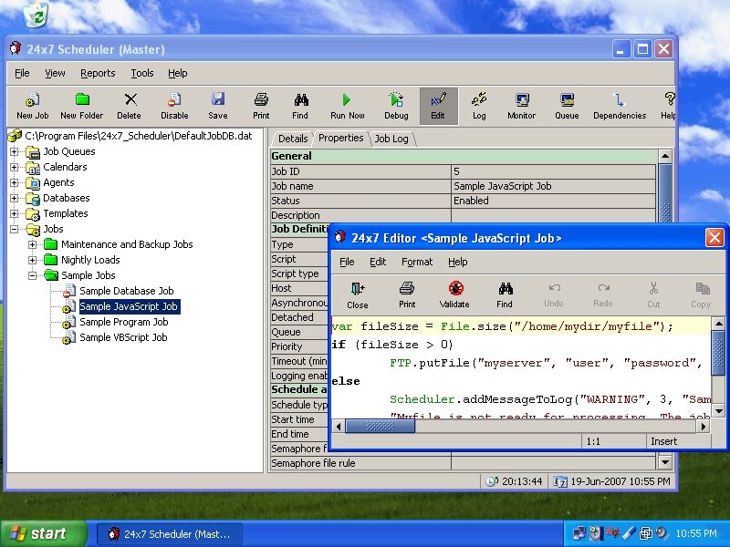
Task: Validate the script in the Editor
Action: click(454, 295)
